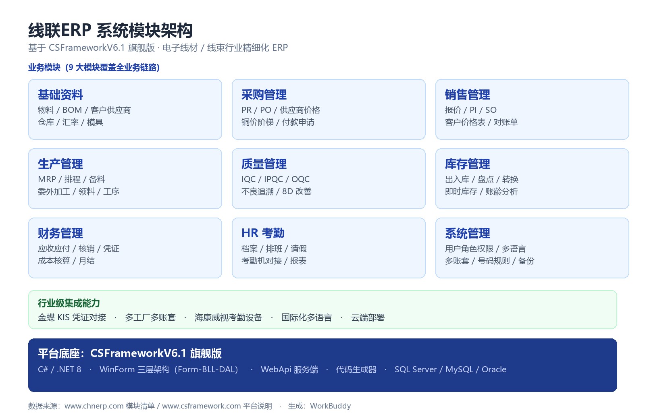645x419 pixels.
Task: Click the line 报价 / PI / SO
Action: (471, 110)
